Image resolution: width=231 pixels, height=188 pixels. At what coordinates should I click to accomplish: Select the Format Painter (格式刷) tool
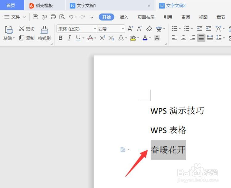coord(44,33)
